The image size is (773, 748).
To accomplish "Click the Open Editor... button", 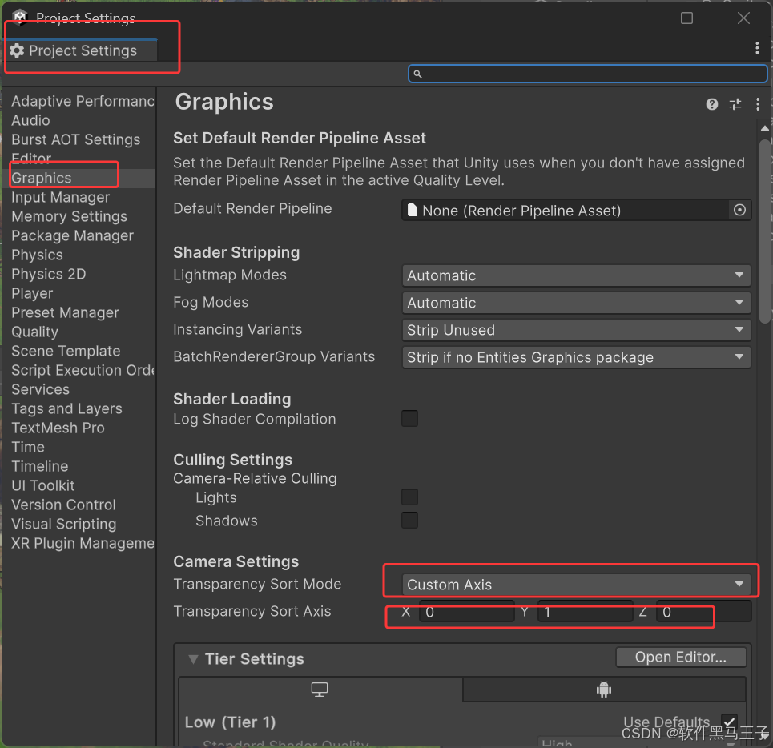I will tap(680, 657).
